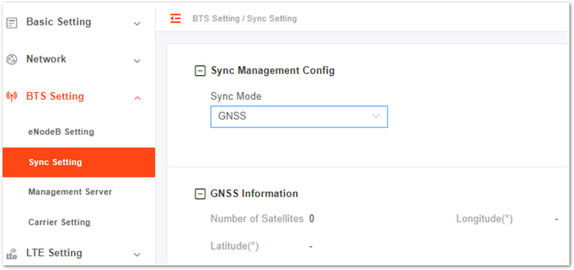Click the Basic Setting document icon
This screenshot has width=574, height=270.
coord(12,23)
